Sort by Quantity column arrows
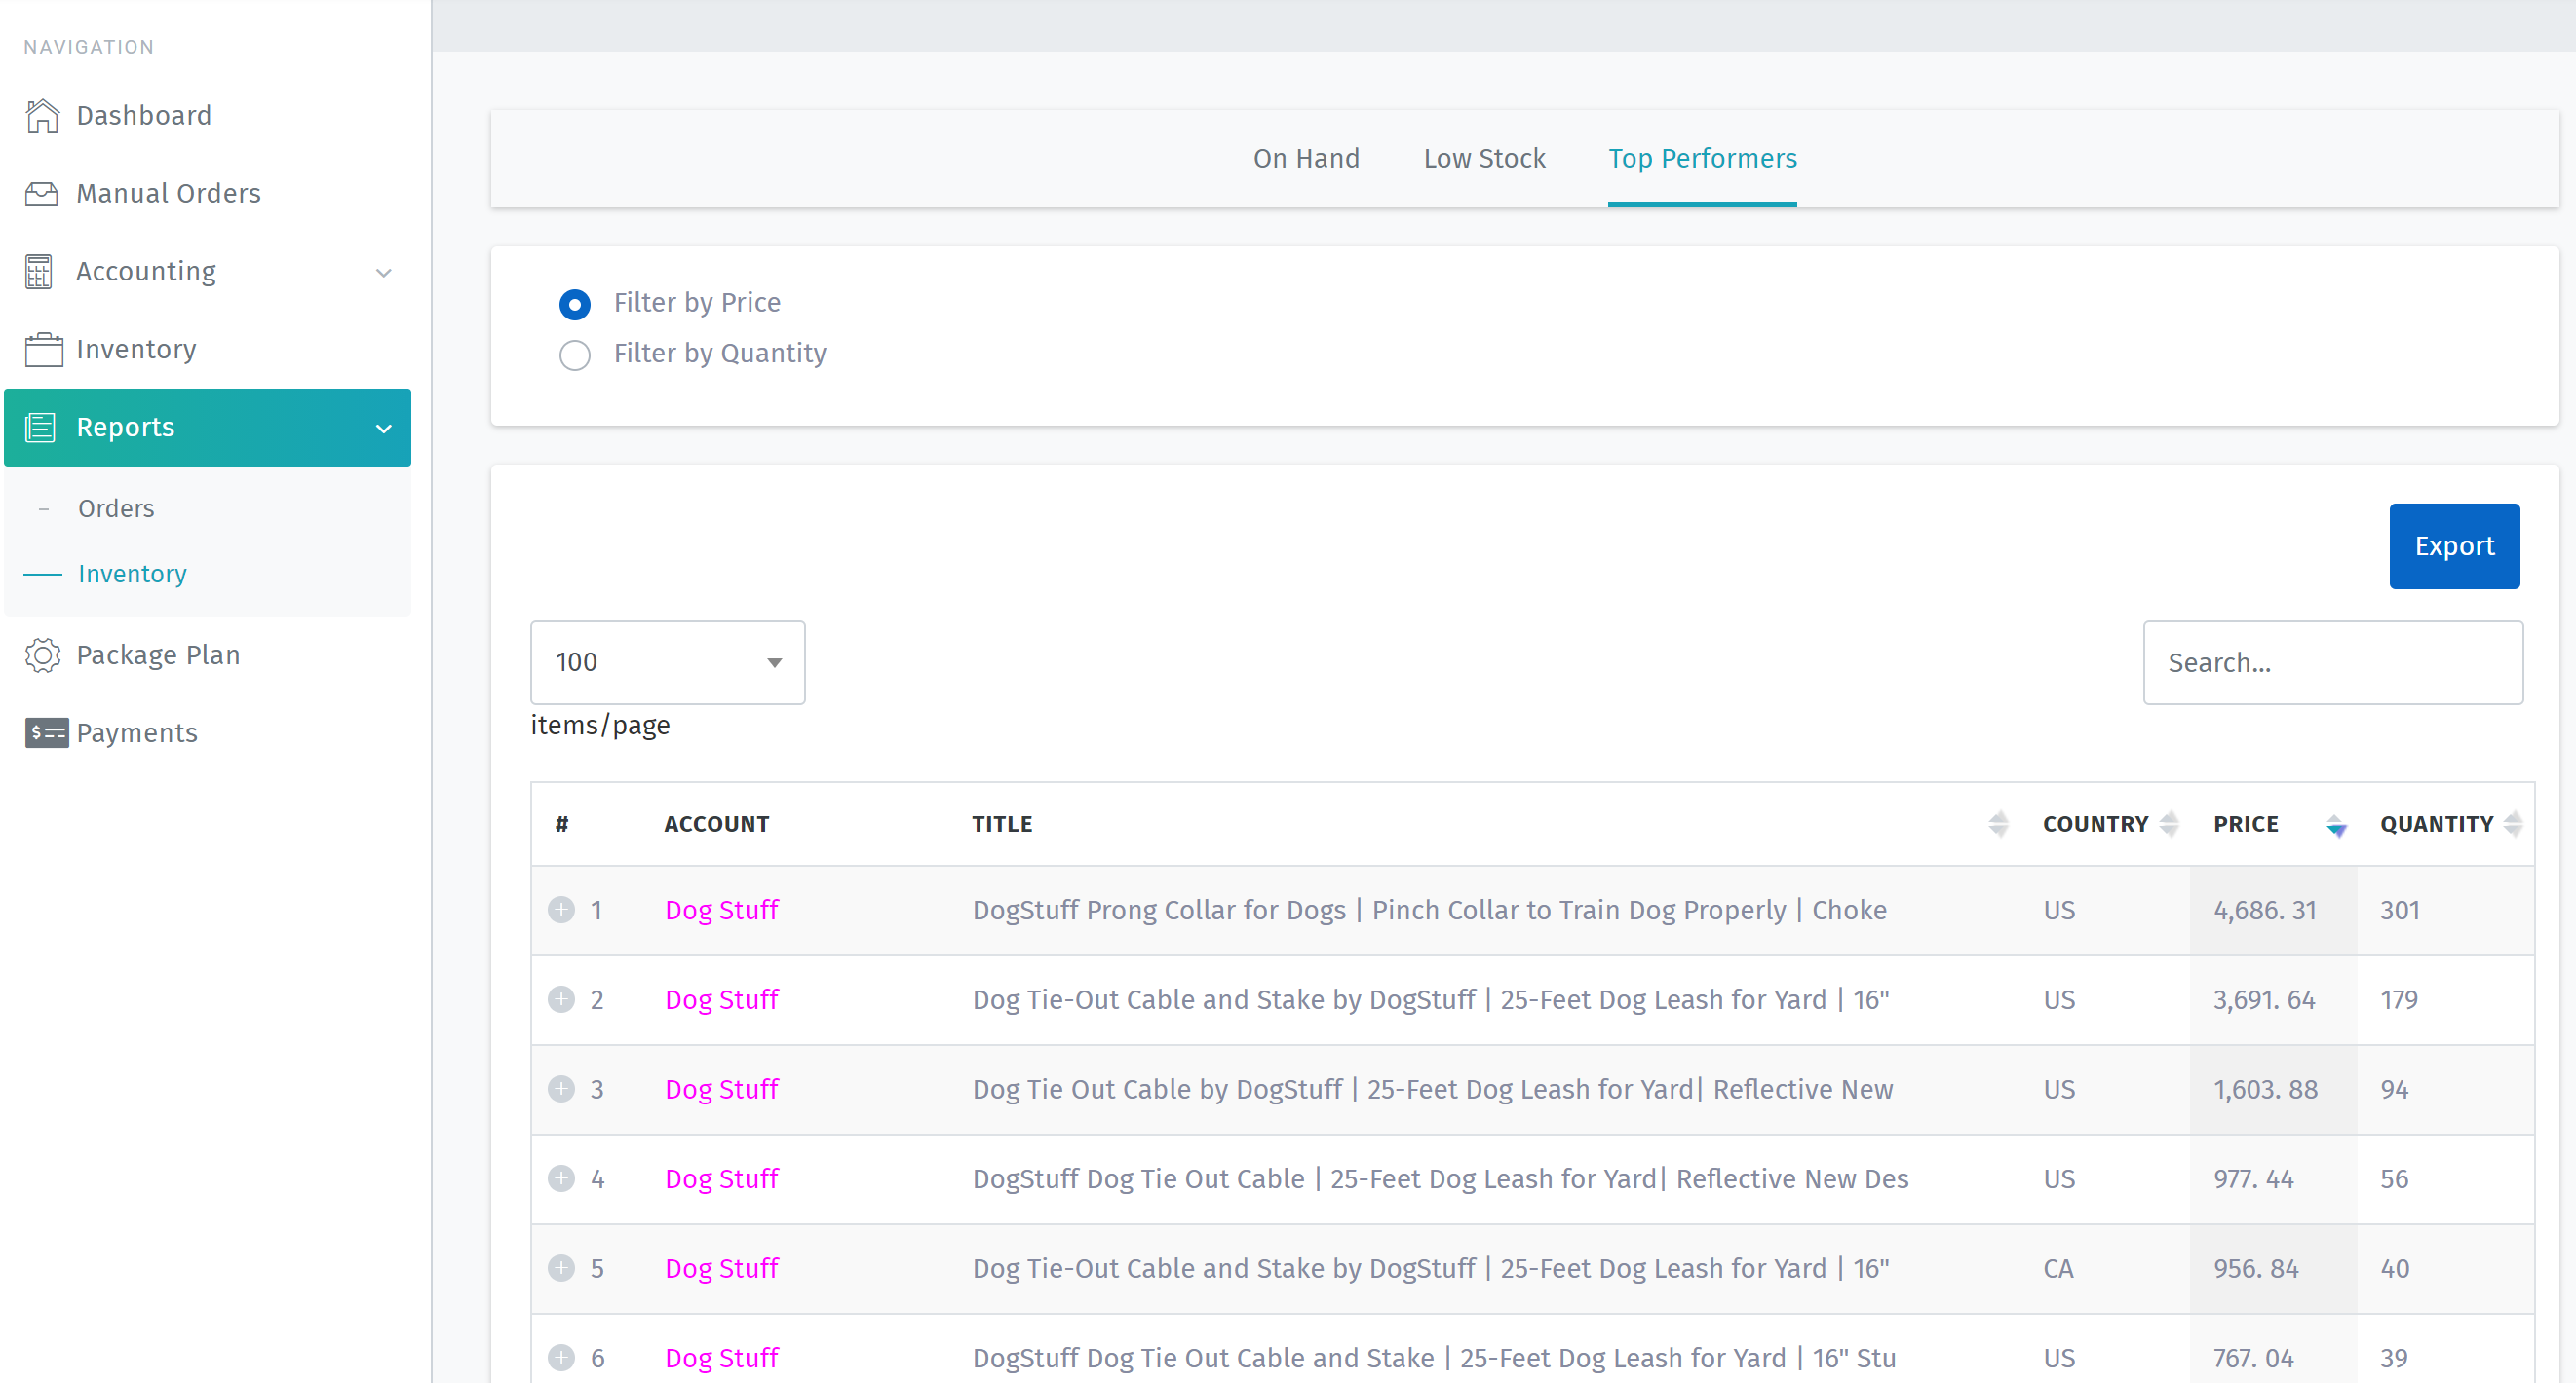 (2511, 825)
